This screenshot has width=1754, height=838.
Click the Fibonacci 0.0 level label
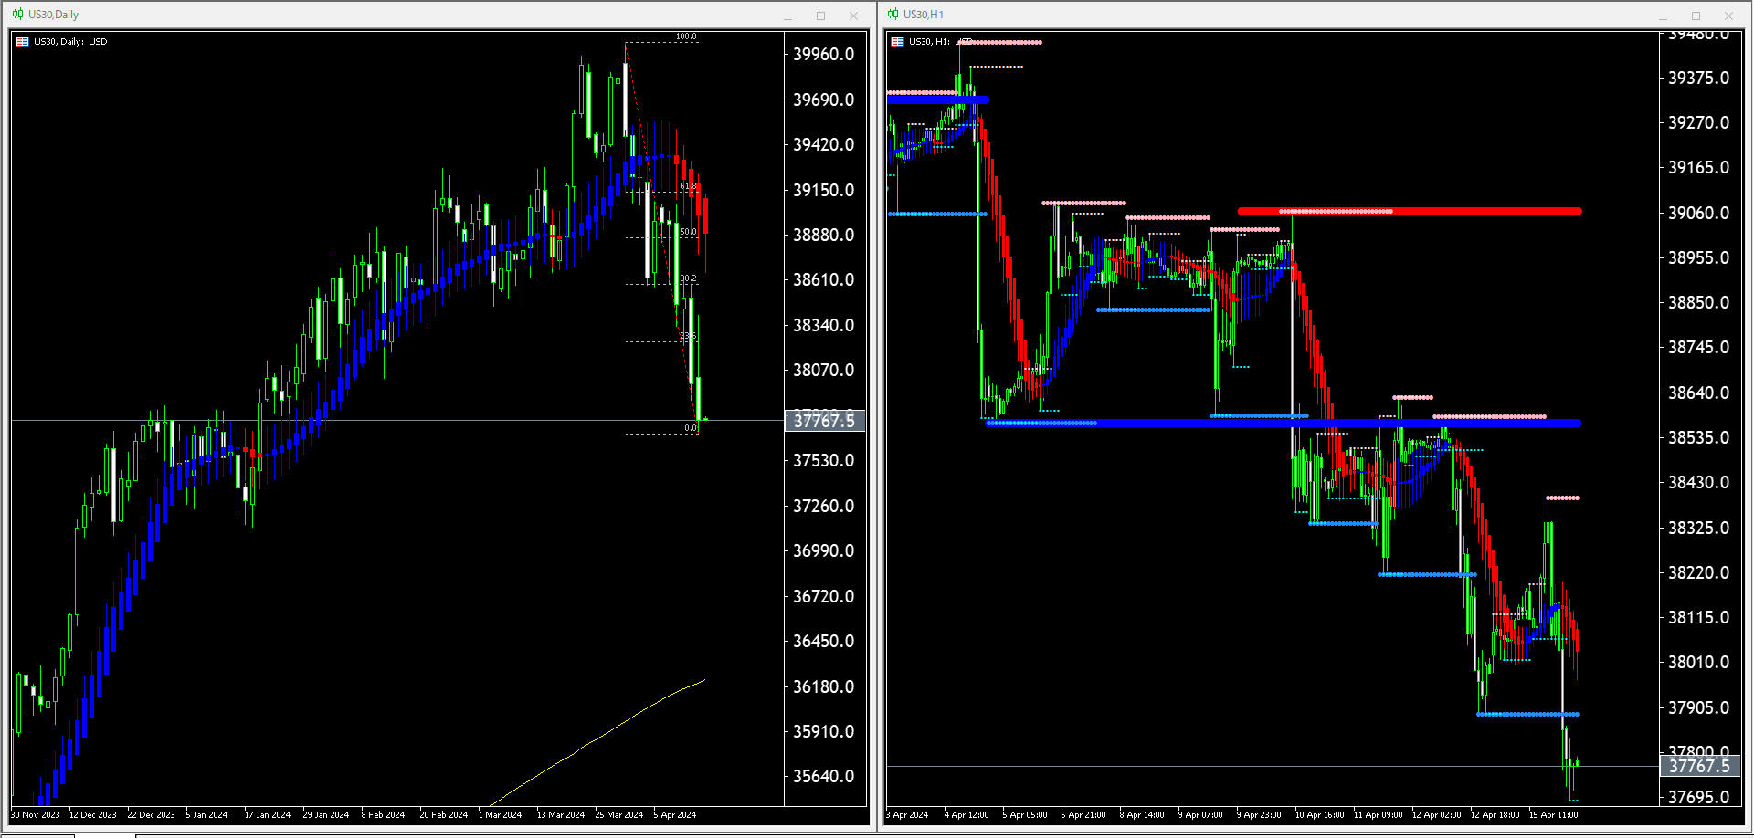(x=692, y=428)
